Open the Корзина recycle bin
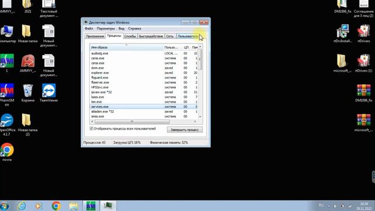Viewport: 375px width, 211px height. 28,93
